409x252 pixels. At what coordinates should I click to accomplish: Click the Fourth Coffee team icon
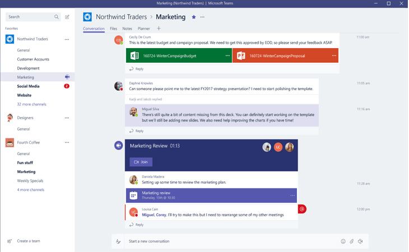click(10, 143)
